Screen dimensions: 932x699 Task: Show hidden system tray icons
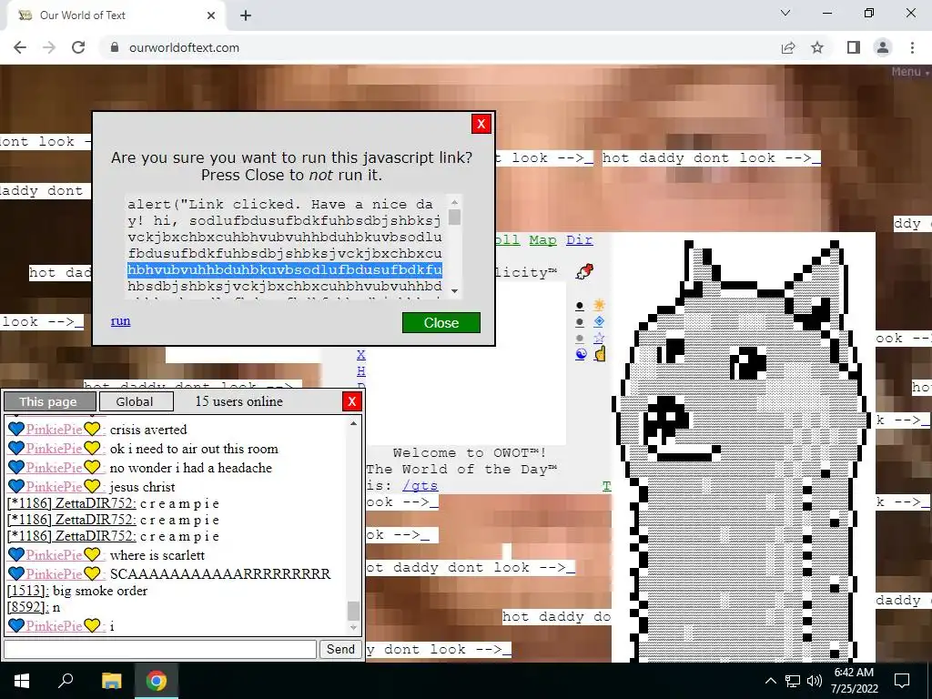pyautogui.click(x=770, y=681)
